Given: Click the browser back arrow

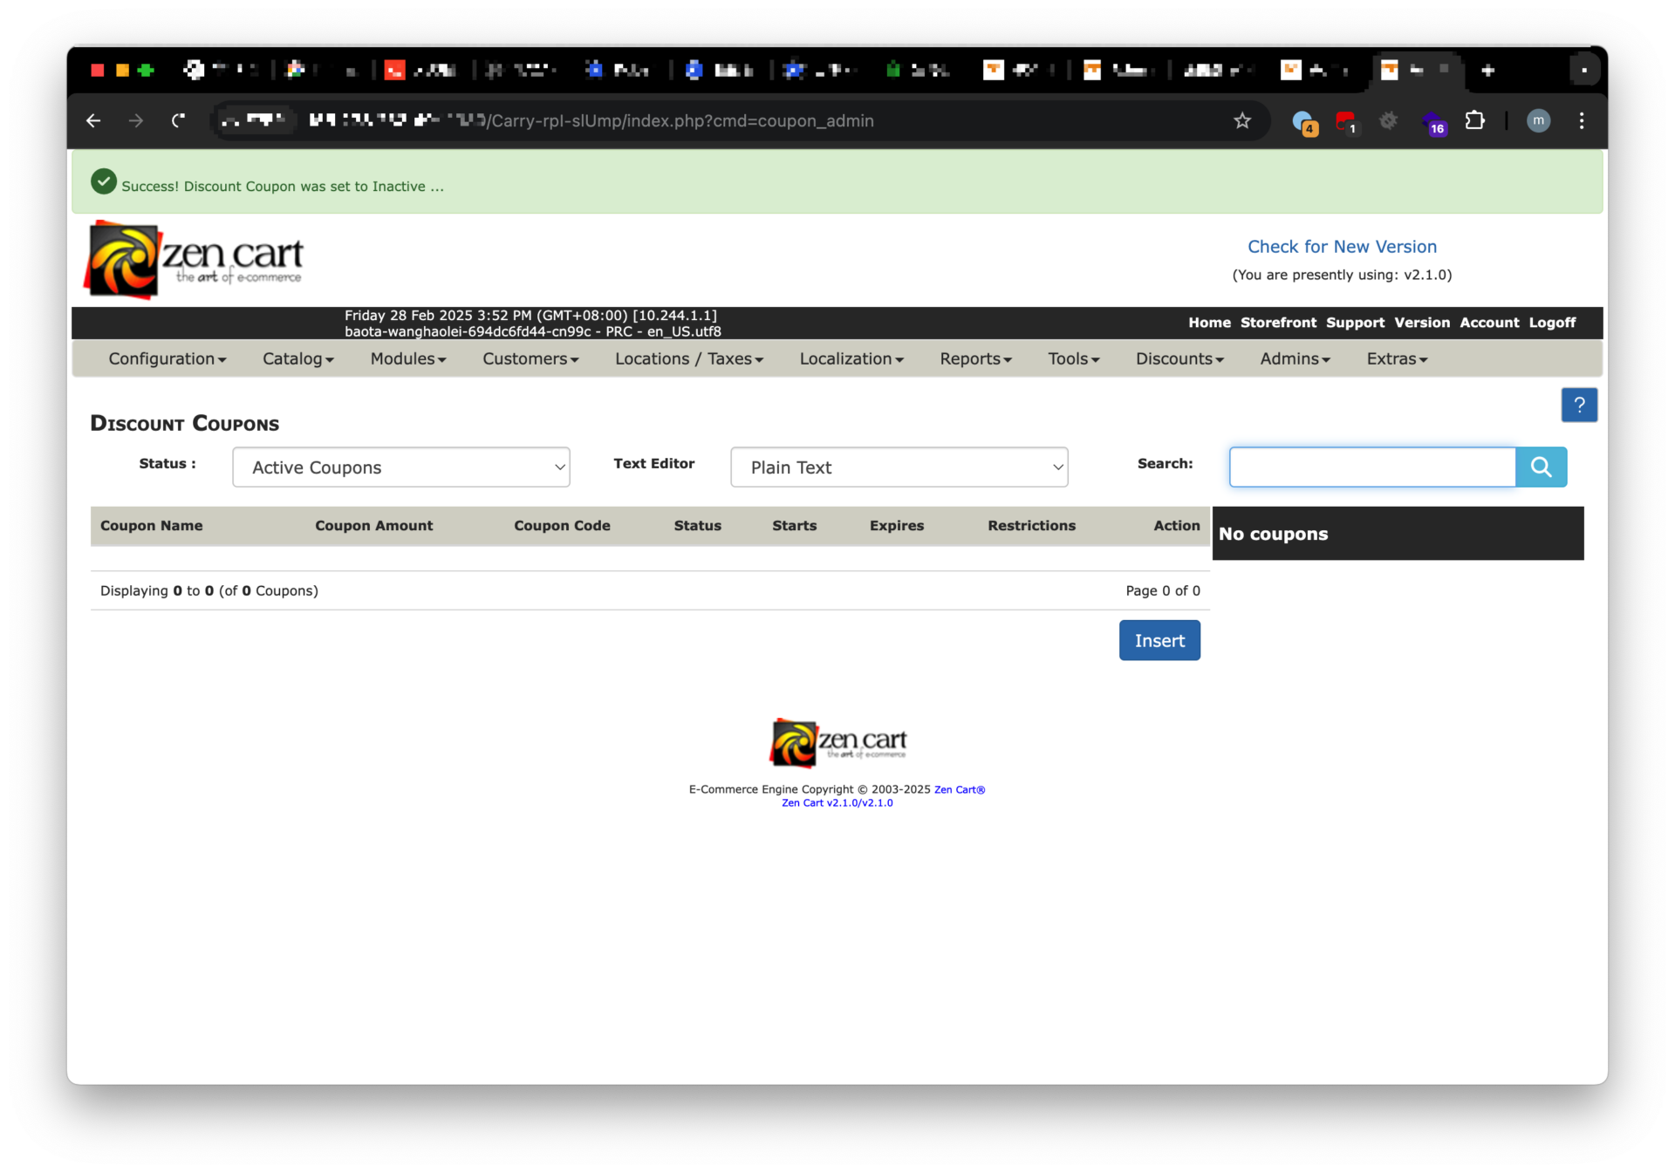Looking at the screenshot, I should (93, 120).
